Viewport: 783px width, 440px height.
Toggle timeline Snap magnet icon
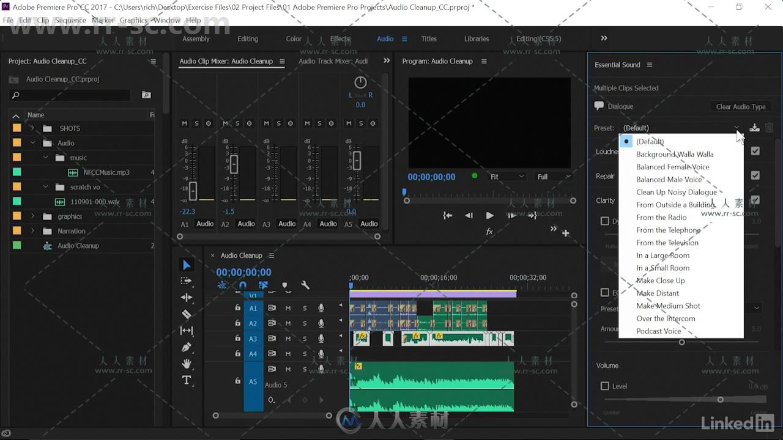242,285
